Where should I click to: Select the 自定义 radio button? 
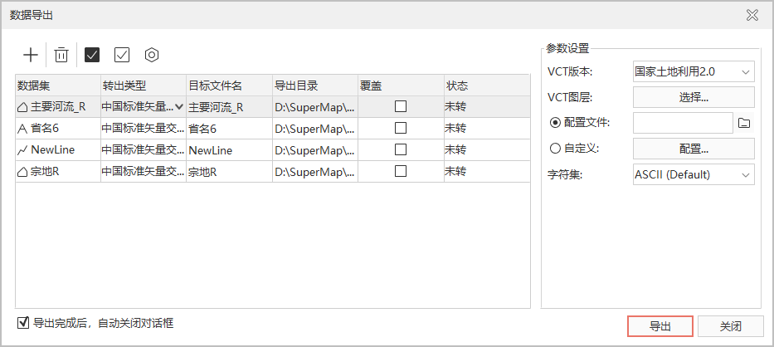tap(556, 149)
